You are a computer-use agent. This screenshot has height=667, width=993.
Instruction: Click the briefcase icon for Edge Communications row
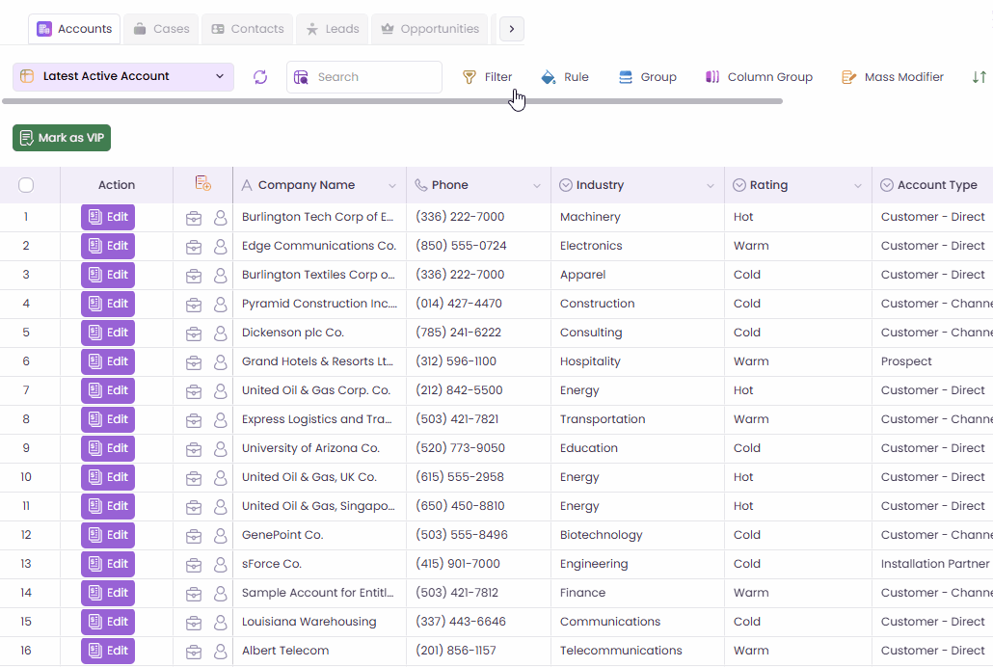194,246
